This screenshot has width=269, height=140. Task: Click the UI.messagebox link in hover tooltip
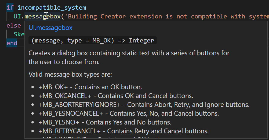point(50,28)
